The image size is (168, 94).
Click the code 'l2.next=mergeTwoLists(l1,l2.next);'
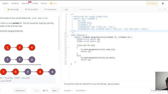tap(98, 58)
